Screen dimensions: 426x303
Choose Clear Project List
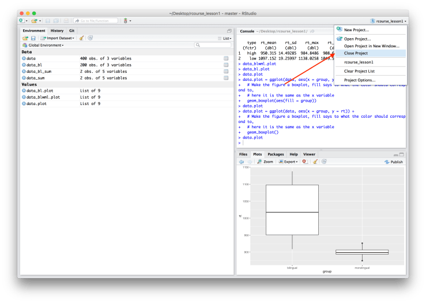(371, 71)
